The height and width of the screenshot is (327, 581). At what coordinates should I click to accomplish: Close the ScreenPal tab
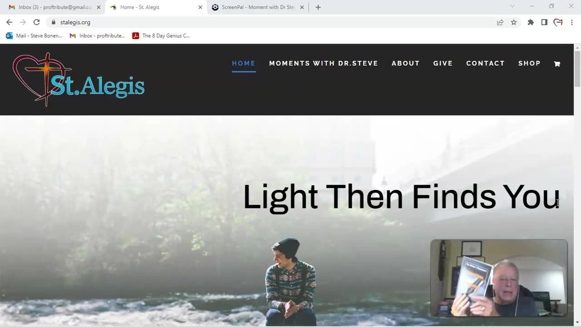[302, 7]
